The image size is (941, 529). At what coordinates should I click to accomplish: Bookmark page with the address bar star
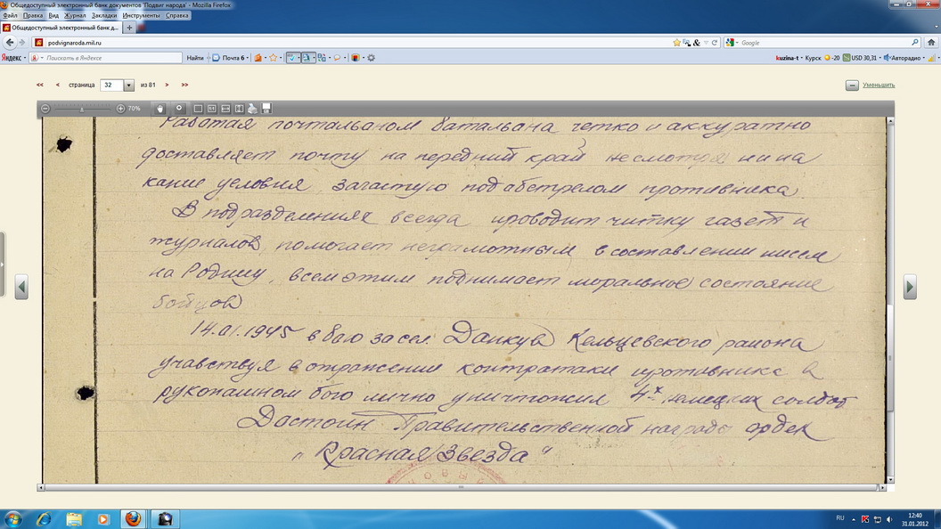tap(676, 42)
